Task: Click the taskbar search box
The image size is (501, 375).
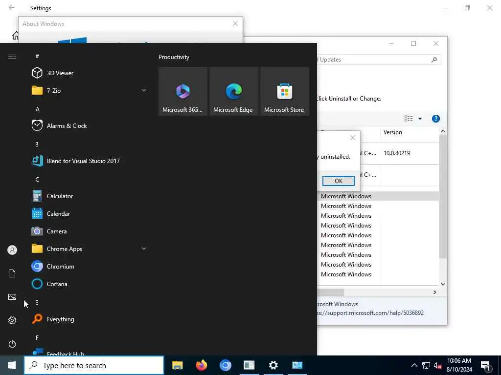Action: pyautogui.click(x=94, y=365)
